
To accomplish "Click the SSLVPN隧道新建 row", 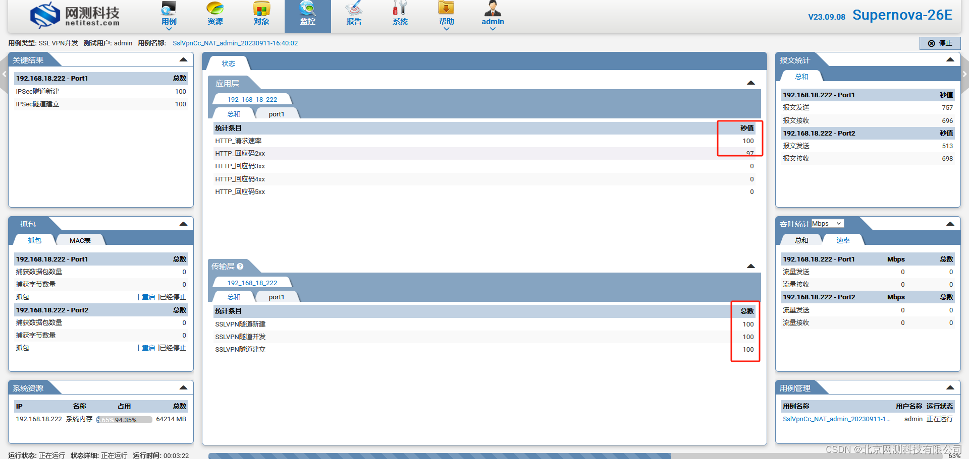I will (484, 324).
